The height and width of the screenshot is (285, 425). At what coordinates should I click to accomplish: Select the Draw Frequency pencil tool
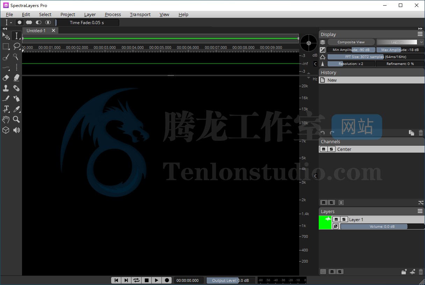point(6,98)
